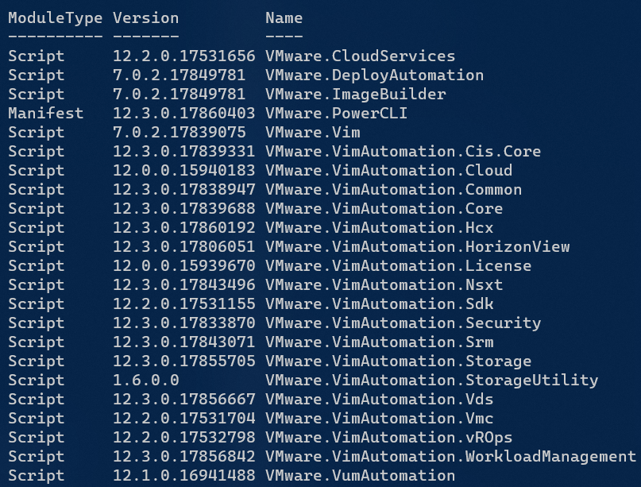Screen dimensions: 641x487
Task: Select the VMware.VimAutomation.Cis.Core name
Action: [403, 151]
